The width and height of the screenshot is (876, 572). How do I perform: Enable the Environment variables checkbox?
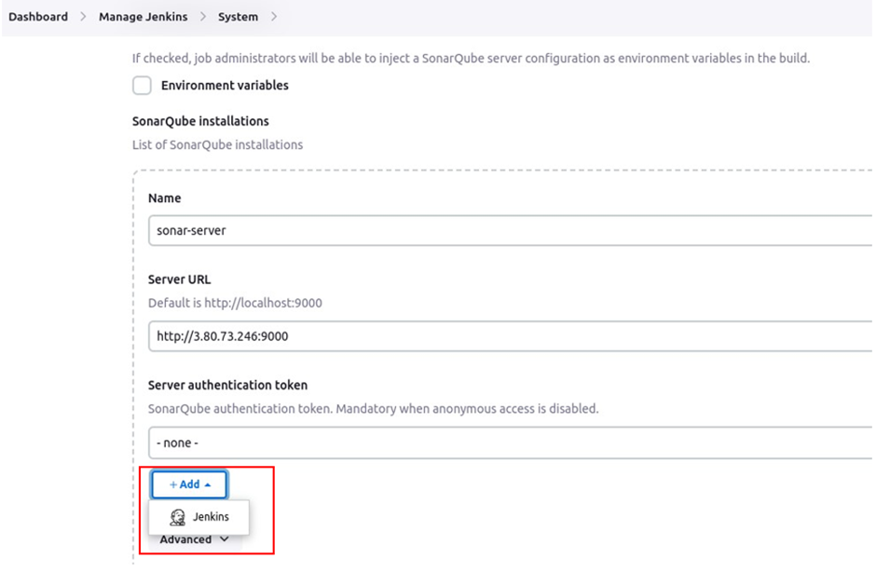pyautogui.click(x=142, y=86)
